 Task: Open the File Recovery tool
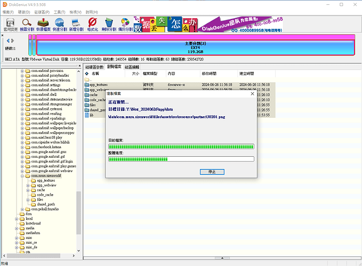coord(44,23)
